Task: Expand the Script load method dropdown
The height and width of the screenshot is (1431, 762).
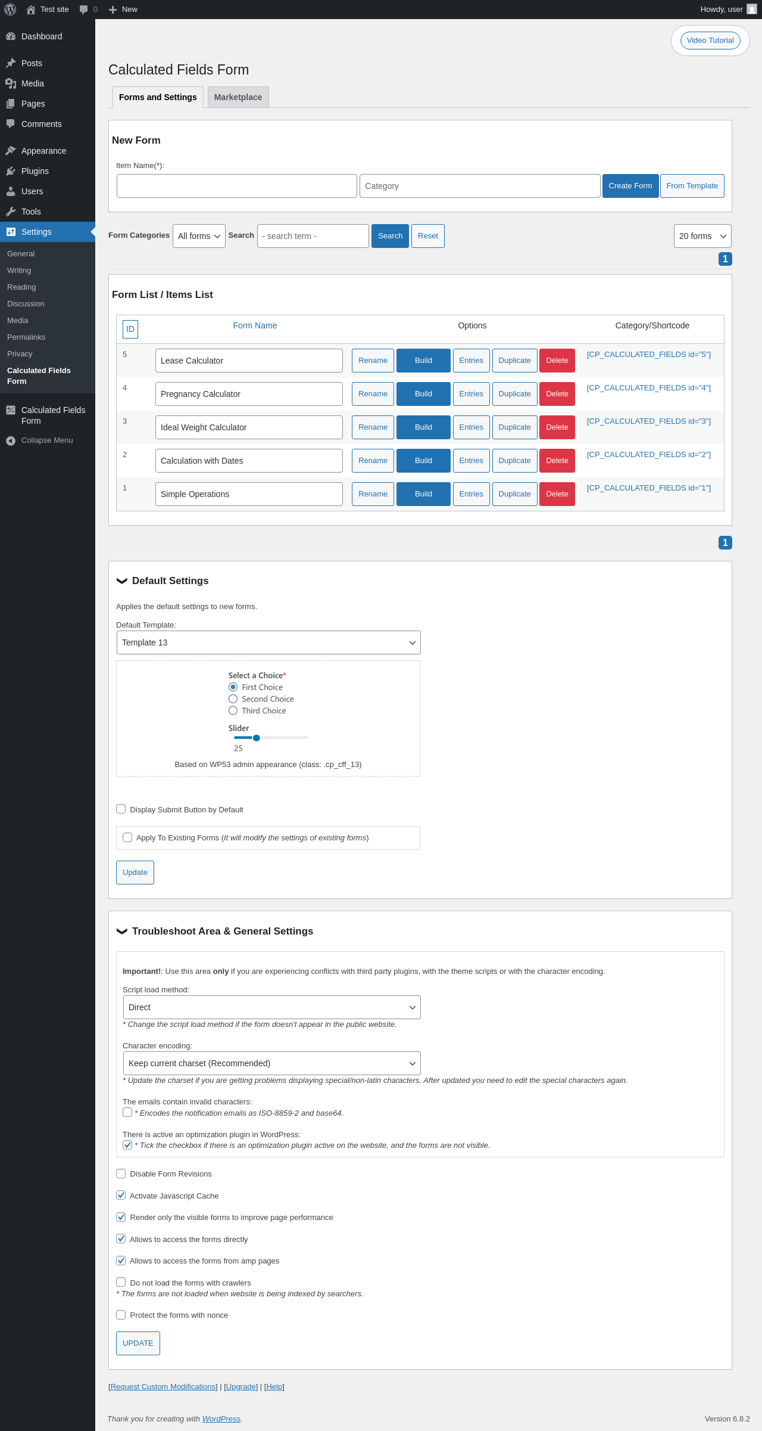Action: click(271, 1007)
